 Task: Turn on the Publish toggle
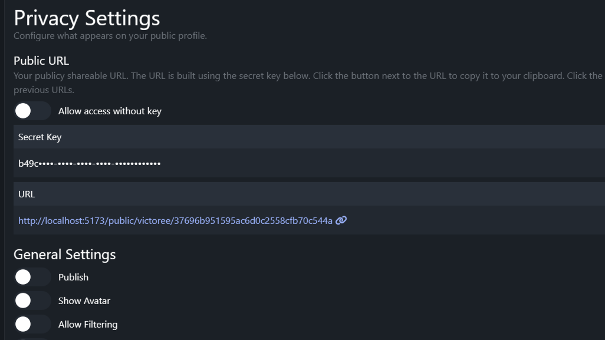(32, 277)
